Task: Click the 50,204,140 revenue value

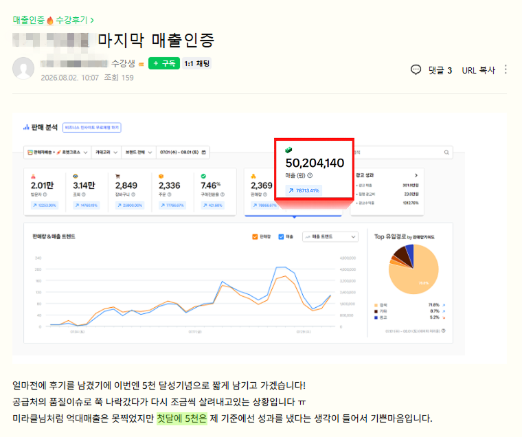Action: [315, 163]
